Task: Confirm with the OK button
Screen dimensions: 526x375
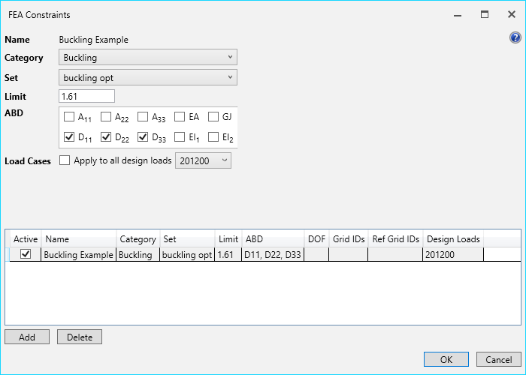Action: point(446,359)
